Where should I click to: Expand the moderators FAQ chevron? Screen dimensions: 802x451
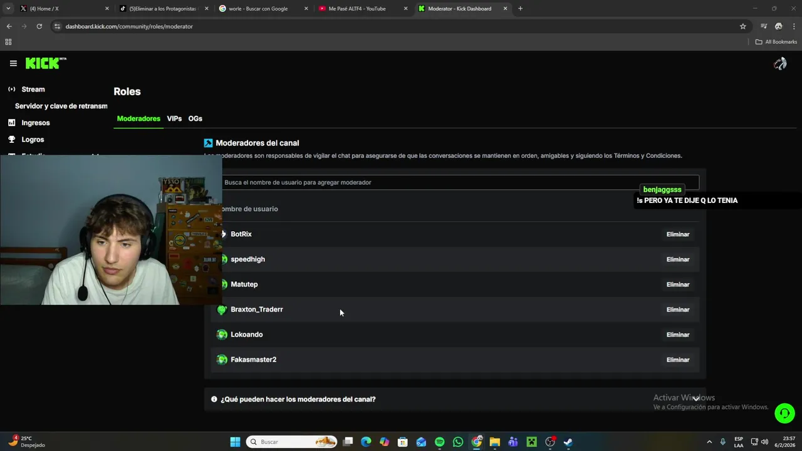(695, 399)
